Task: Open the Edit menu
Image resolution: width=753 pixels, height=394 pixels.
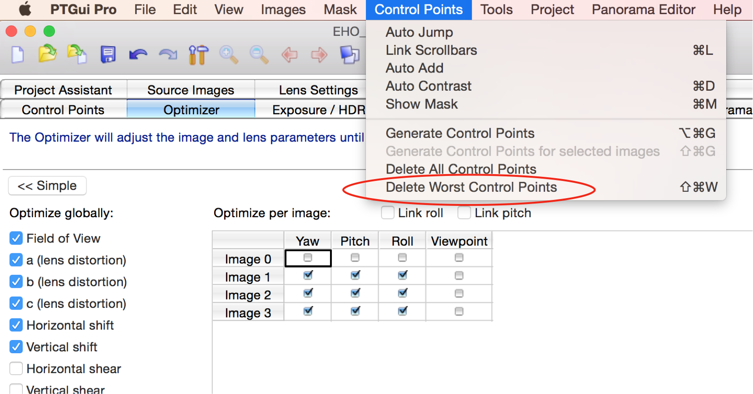Action: pos(185,10)
